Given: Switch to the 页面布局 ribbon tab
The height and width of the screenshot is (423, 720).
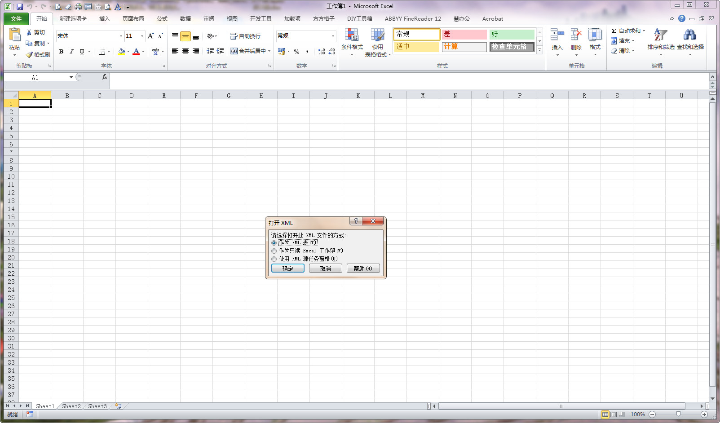Looking at the screenshot, I should (133, 18).
